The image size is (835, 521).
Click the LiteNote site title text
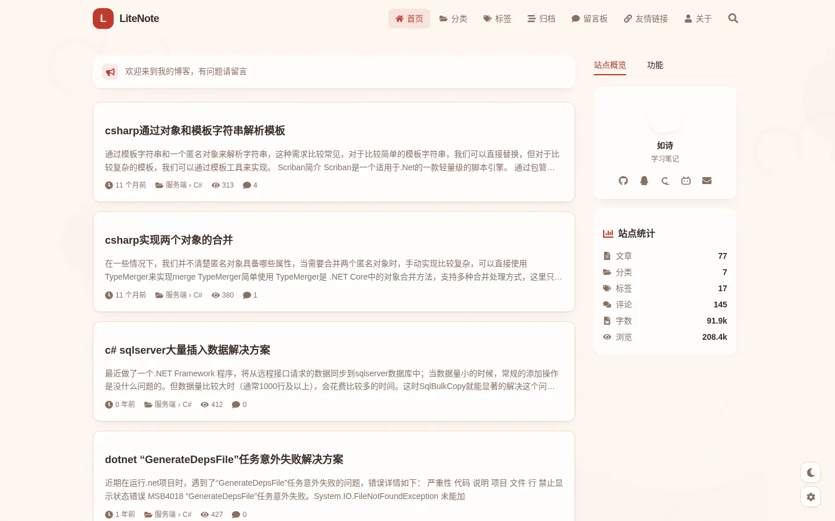139,19
